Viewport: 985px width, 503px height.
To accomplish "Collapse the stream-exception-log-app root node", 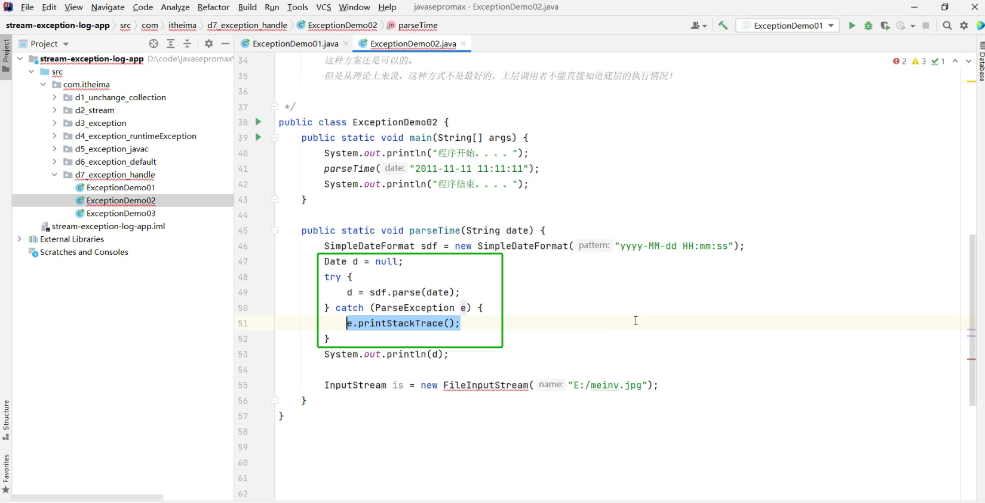I will coord(20,58).
